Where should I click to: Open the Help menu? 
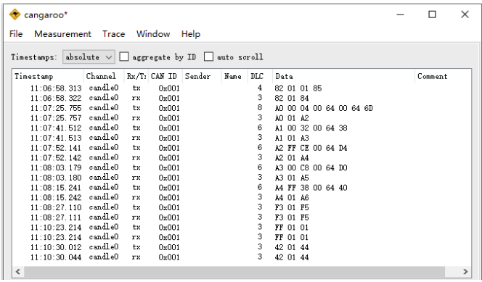(x=191, y=34)
